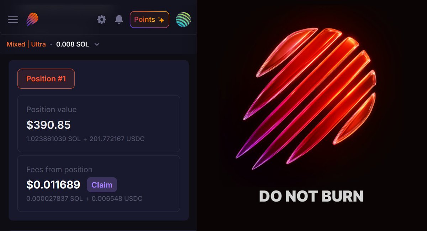The width and height of the screenshot is (427, 231).
Task: Click the Position value heading
Action: click(x=52, y=110)
